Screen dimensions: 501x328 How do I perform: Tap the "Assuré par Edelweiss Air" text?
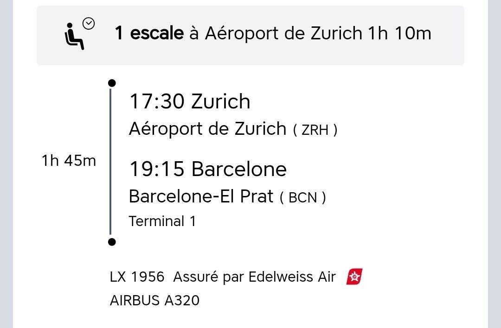point(254,277)
